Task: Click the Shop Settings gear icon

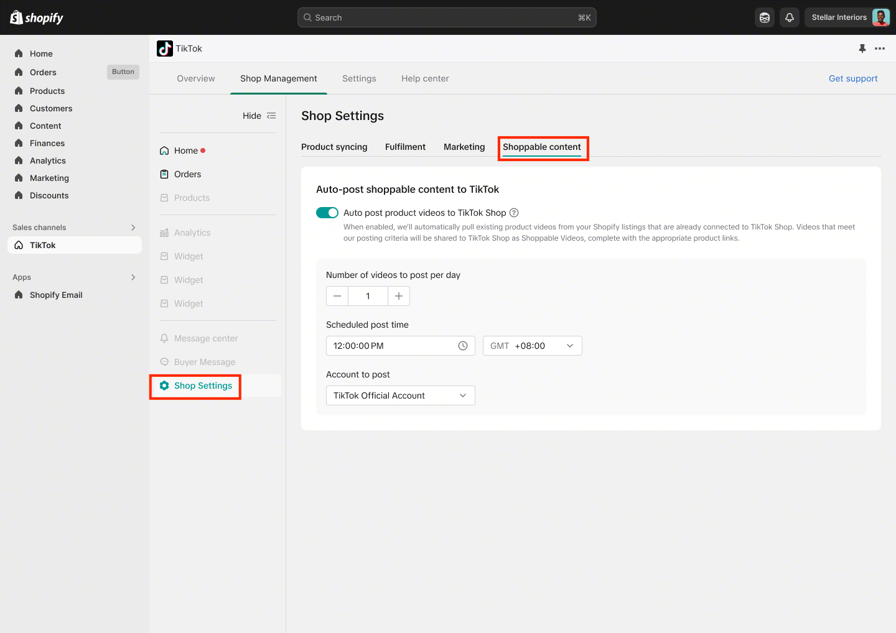Action: (x=164, y=386)
